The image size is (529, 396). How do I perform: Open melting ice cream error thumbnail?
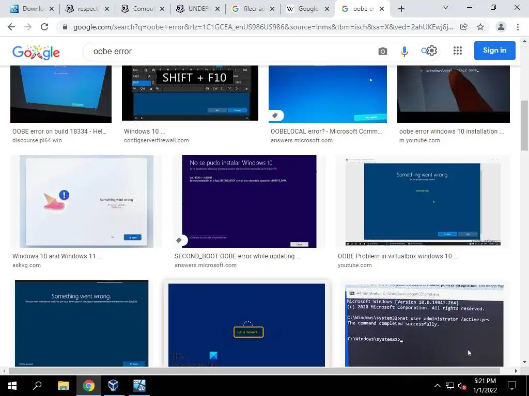coord(86,202)
